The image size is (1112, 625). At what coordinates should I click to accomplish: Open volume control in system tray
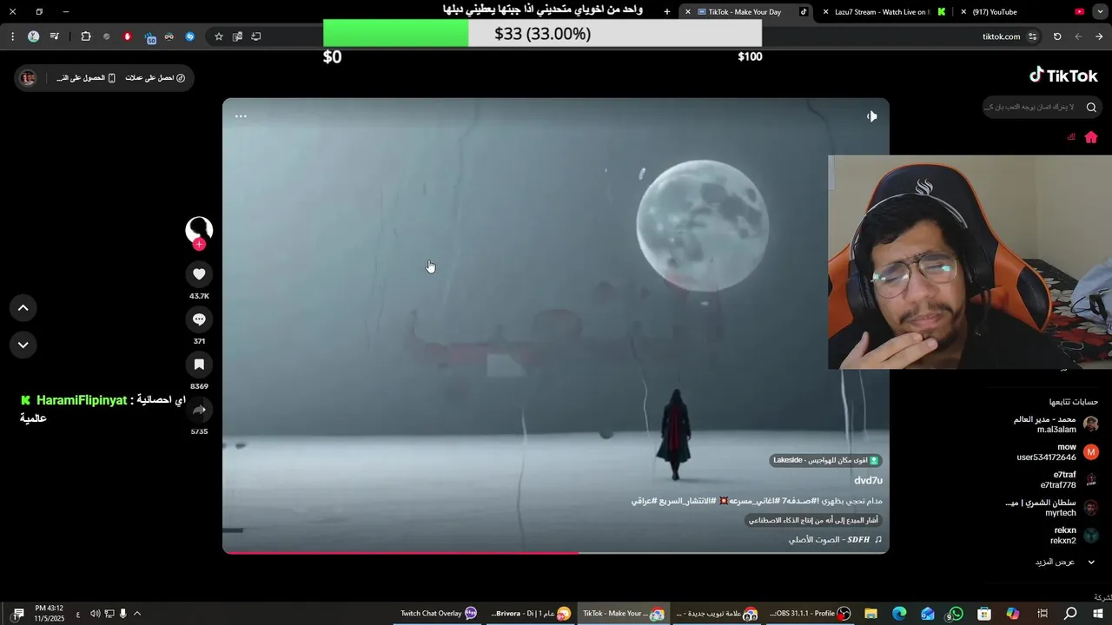click(95, 614)
